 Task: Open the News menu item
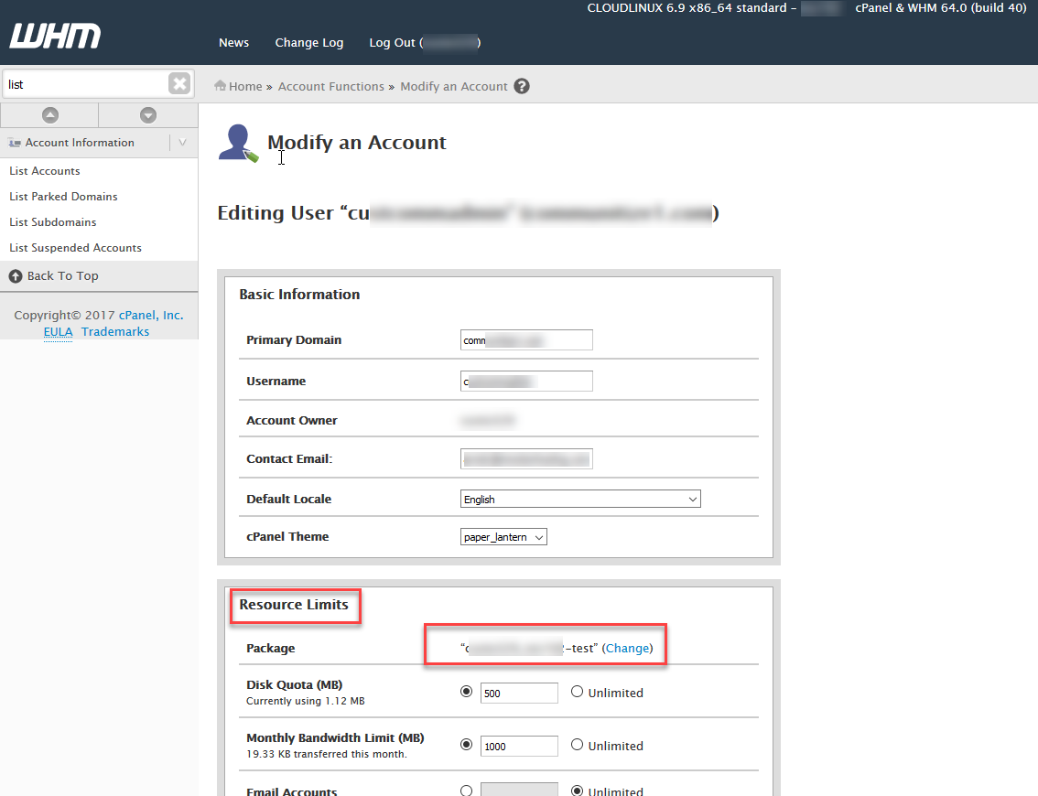coord(233,43)
